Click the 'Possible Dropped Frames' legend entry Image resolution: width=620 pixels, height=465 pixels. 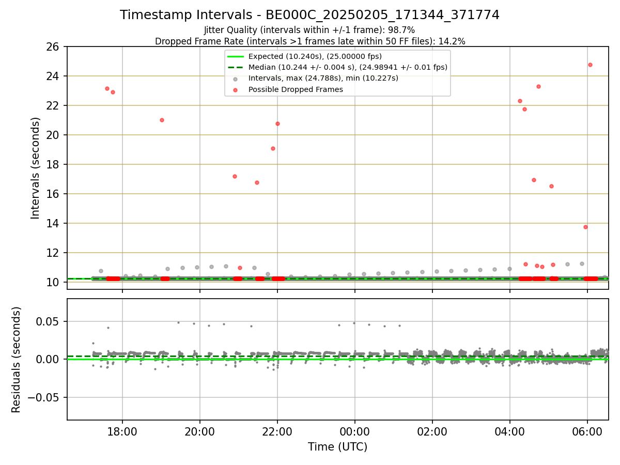(296, 89)
